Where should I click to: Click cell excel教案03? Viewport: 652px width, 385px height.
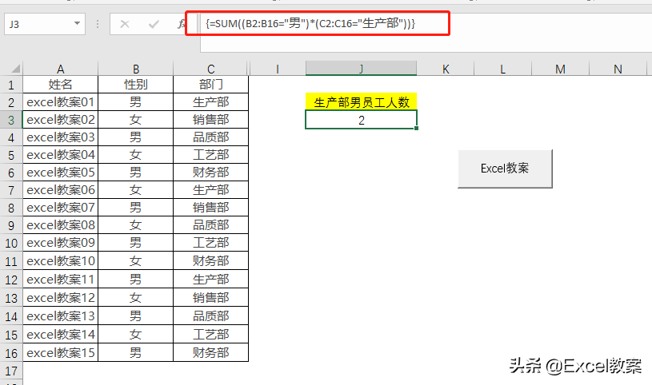click(60, 137)
